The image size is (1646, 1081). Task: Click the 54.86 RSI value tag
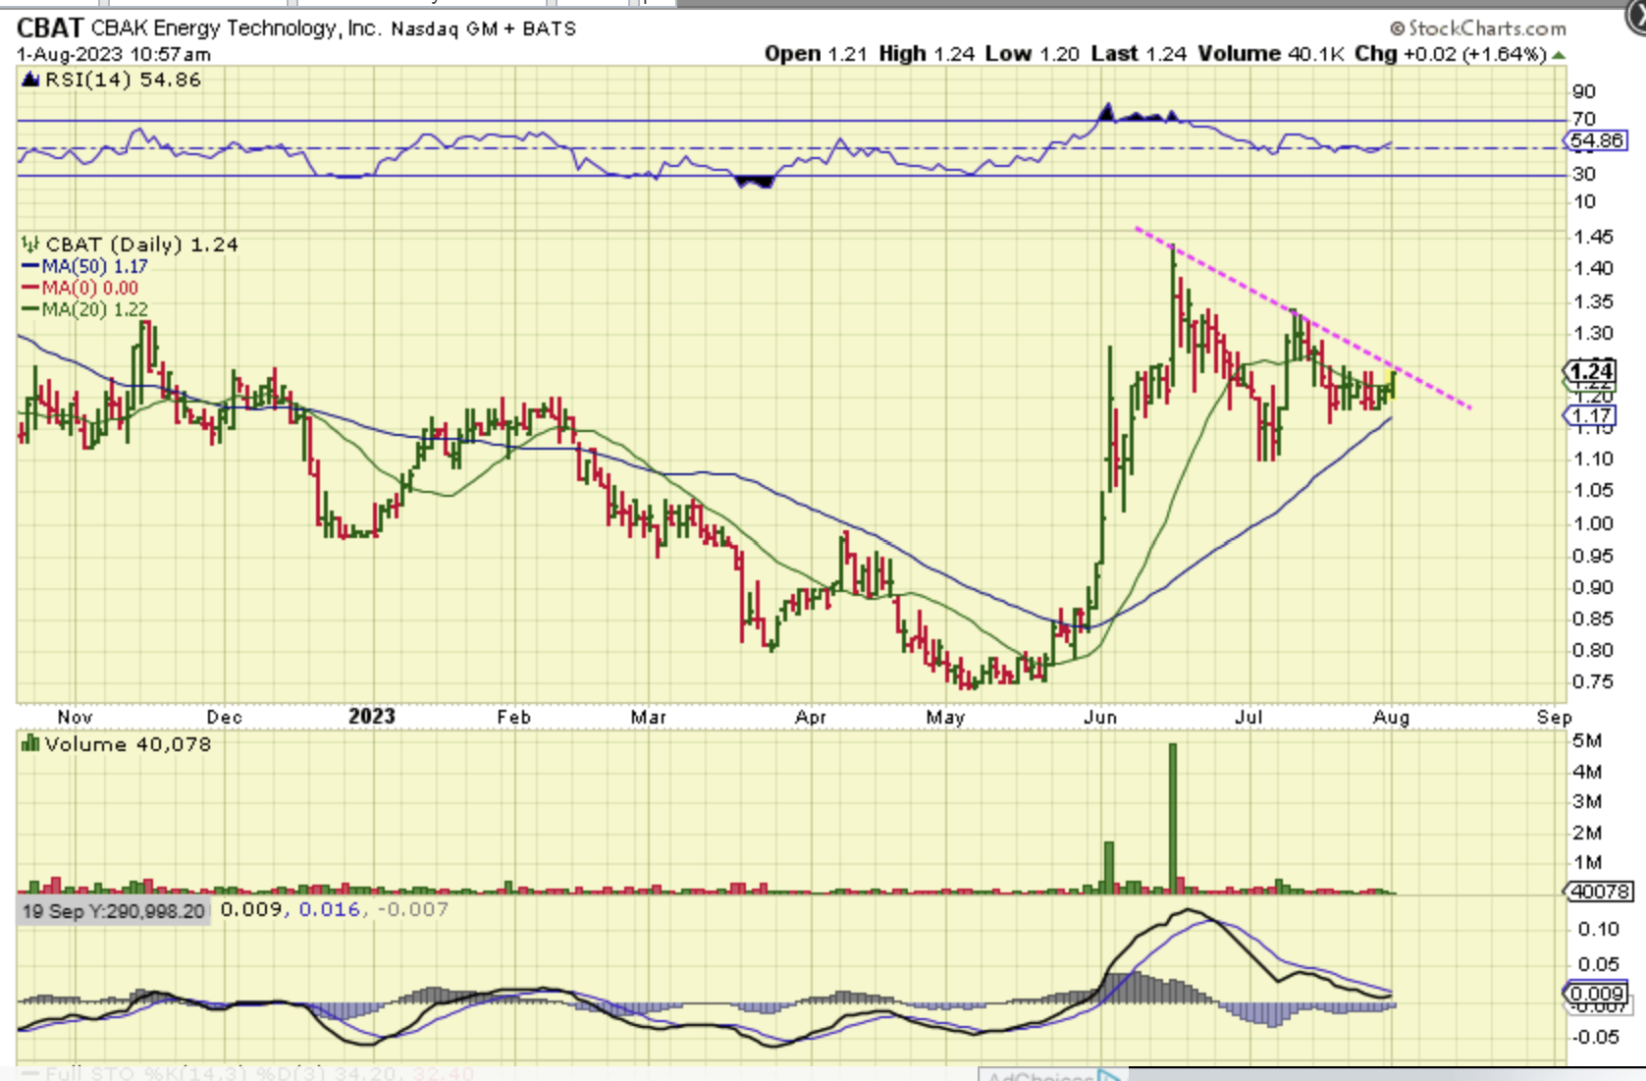(x=1596, y=140)
